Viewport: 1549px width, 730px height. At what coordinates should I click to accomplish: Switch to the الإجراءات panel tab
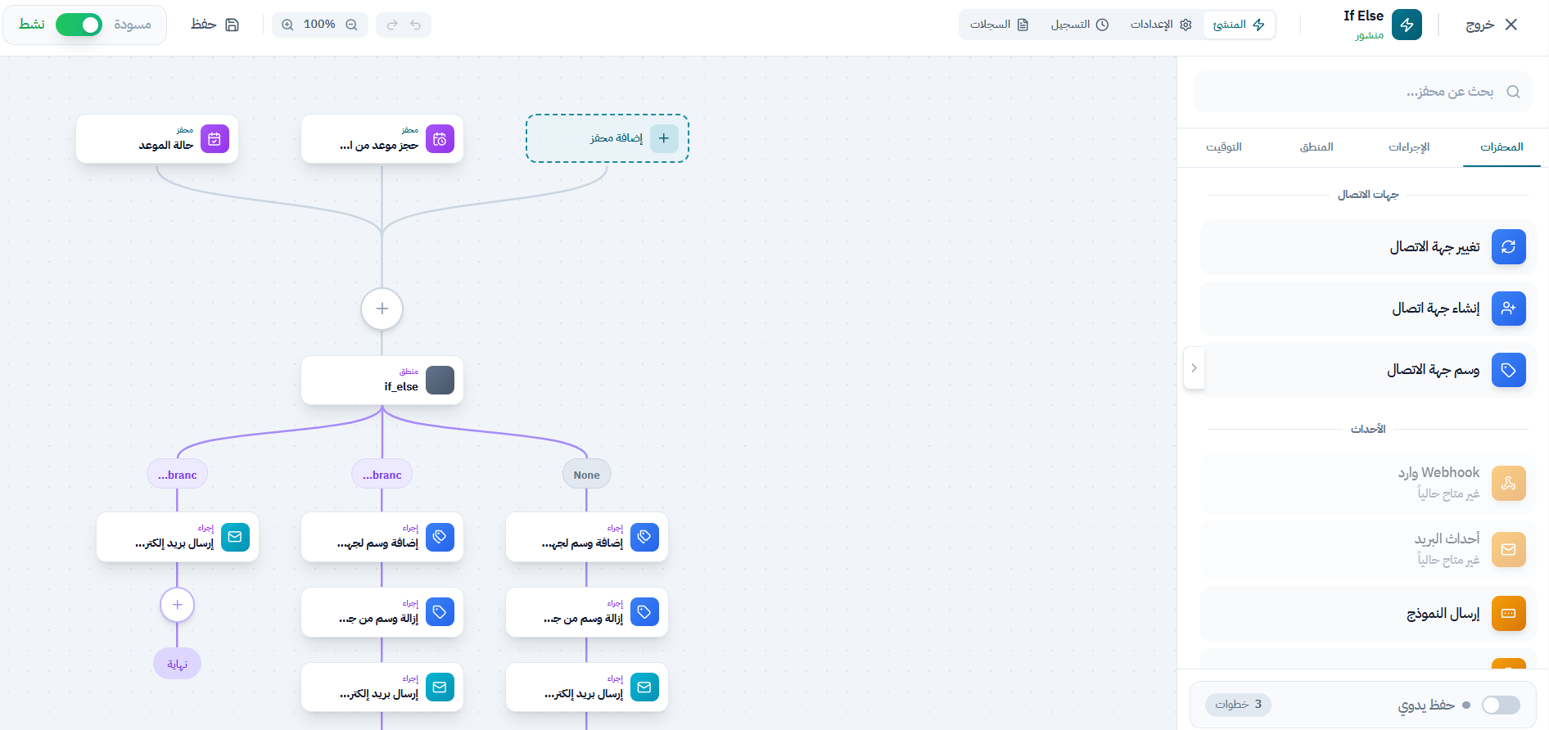[x=1409, y=147]
